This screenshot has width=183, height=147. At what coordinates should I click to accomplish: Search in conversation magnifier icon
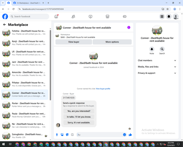[x=162, y=49]
